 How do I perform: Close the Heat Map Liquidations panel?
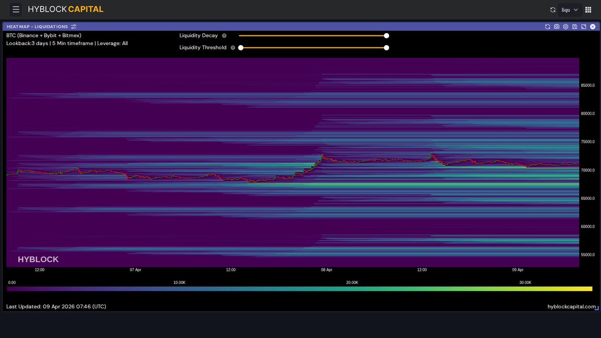592,27
